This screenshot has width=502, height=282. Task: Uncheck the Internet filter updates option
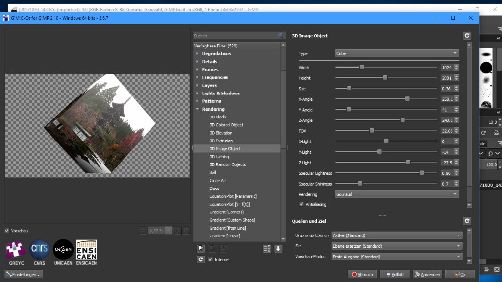point(210,259)
